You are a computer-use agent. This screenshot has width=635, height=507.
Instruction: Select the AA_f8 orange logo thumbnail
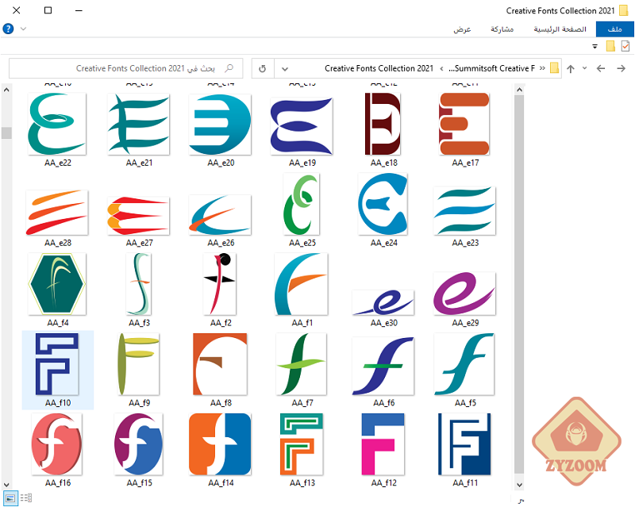[x=220, y=364]
